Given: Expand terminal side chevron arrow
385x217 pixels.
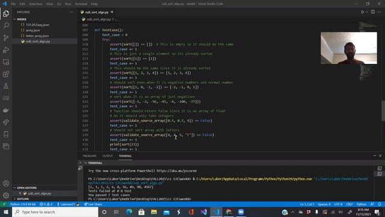Looking at the screenshot, I should coord(80,163).
